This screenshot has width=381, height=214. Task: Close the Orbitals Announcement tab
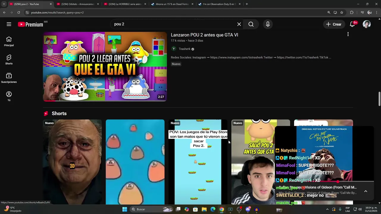[98, 4]
